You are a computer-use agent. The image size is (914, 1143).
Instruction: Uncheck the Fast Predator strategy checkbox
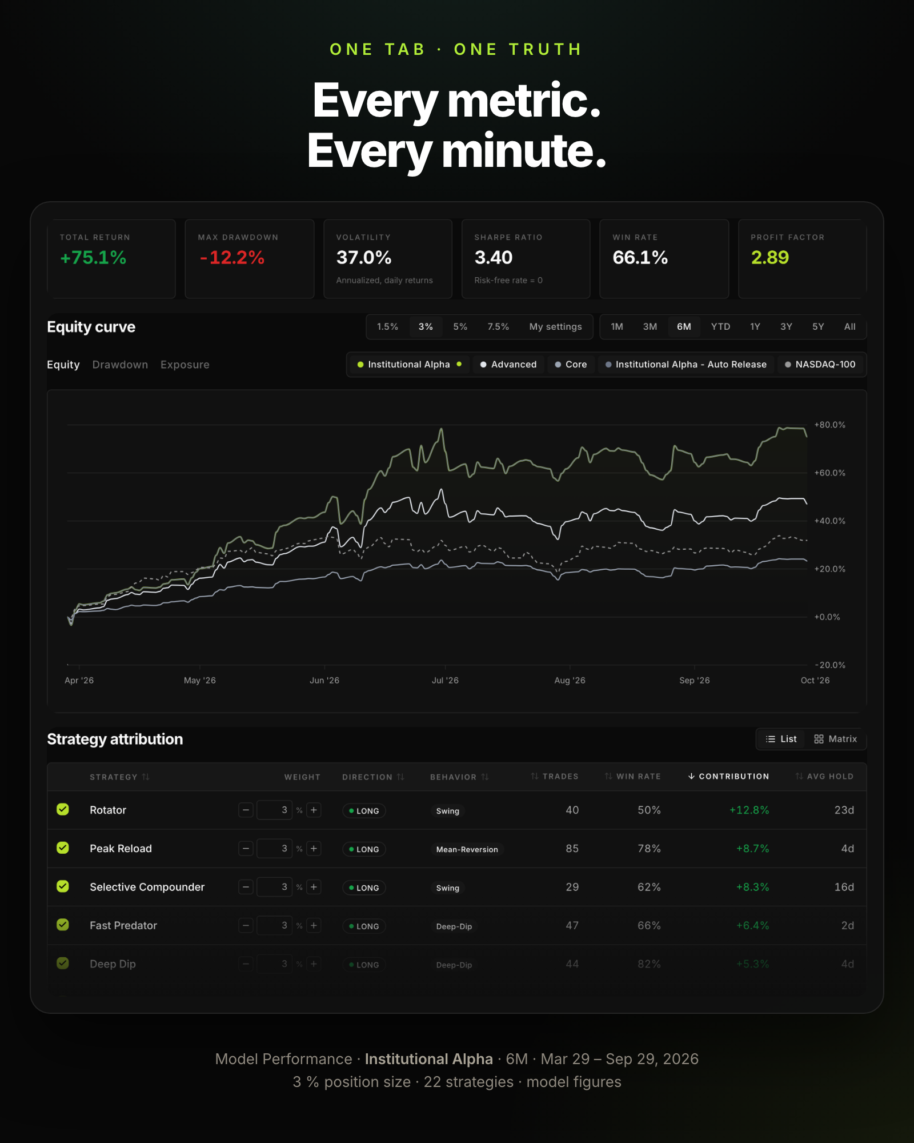pyautogui.click(x=63, y=924)
